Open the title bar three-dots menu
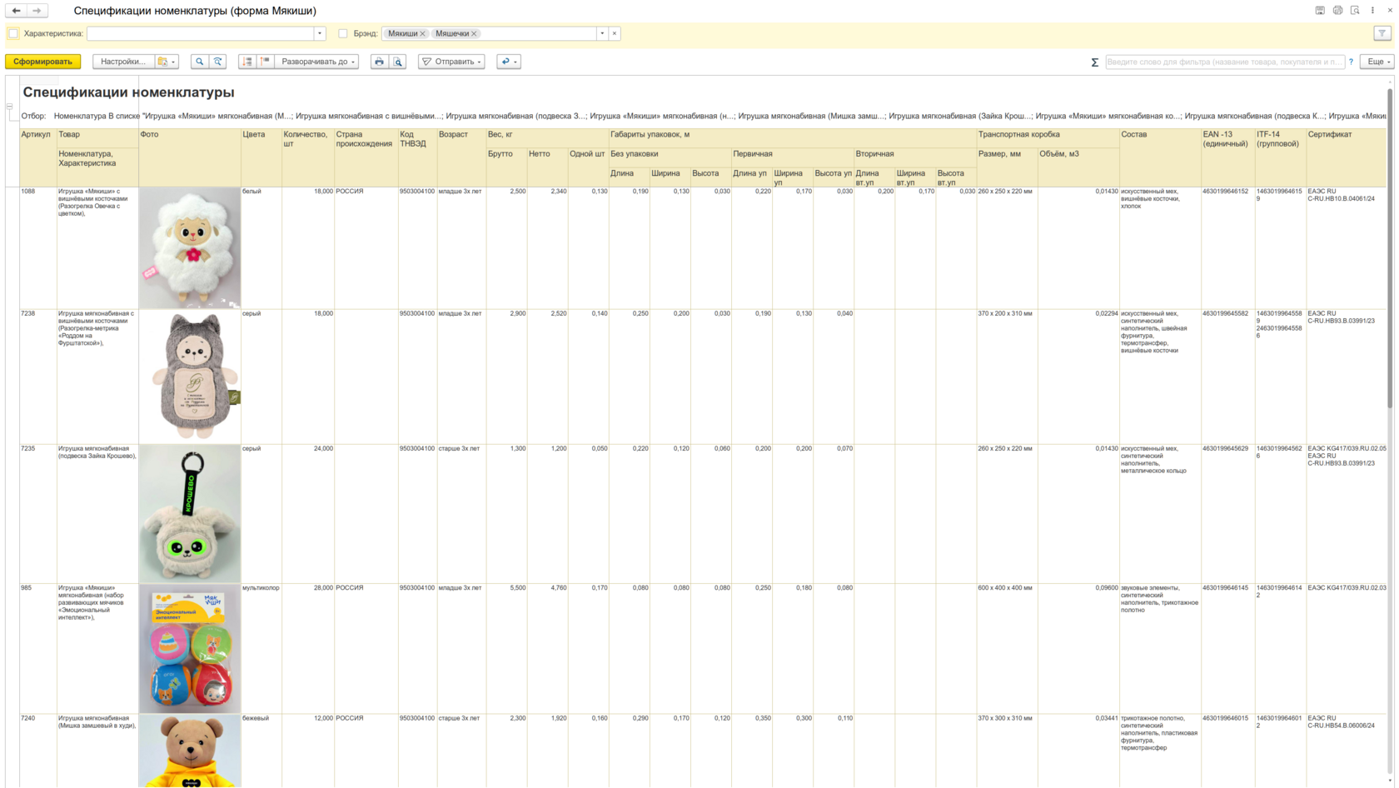 click(x=1372, y=11)
